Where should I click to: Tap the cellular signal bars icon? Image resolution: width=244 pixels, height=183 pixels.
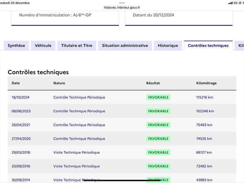(231, 3)
